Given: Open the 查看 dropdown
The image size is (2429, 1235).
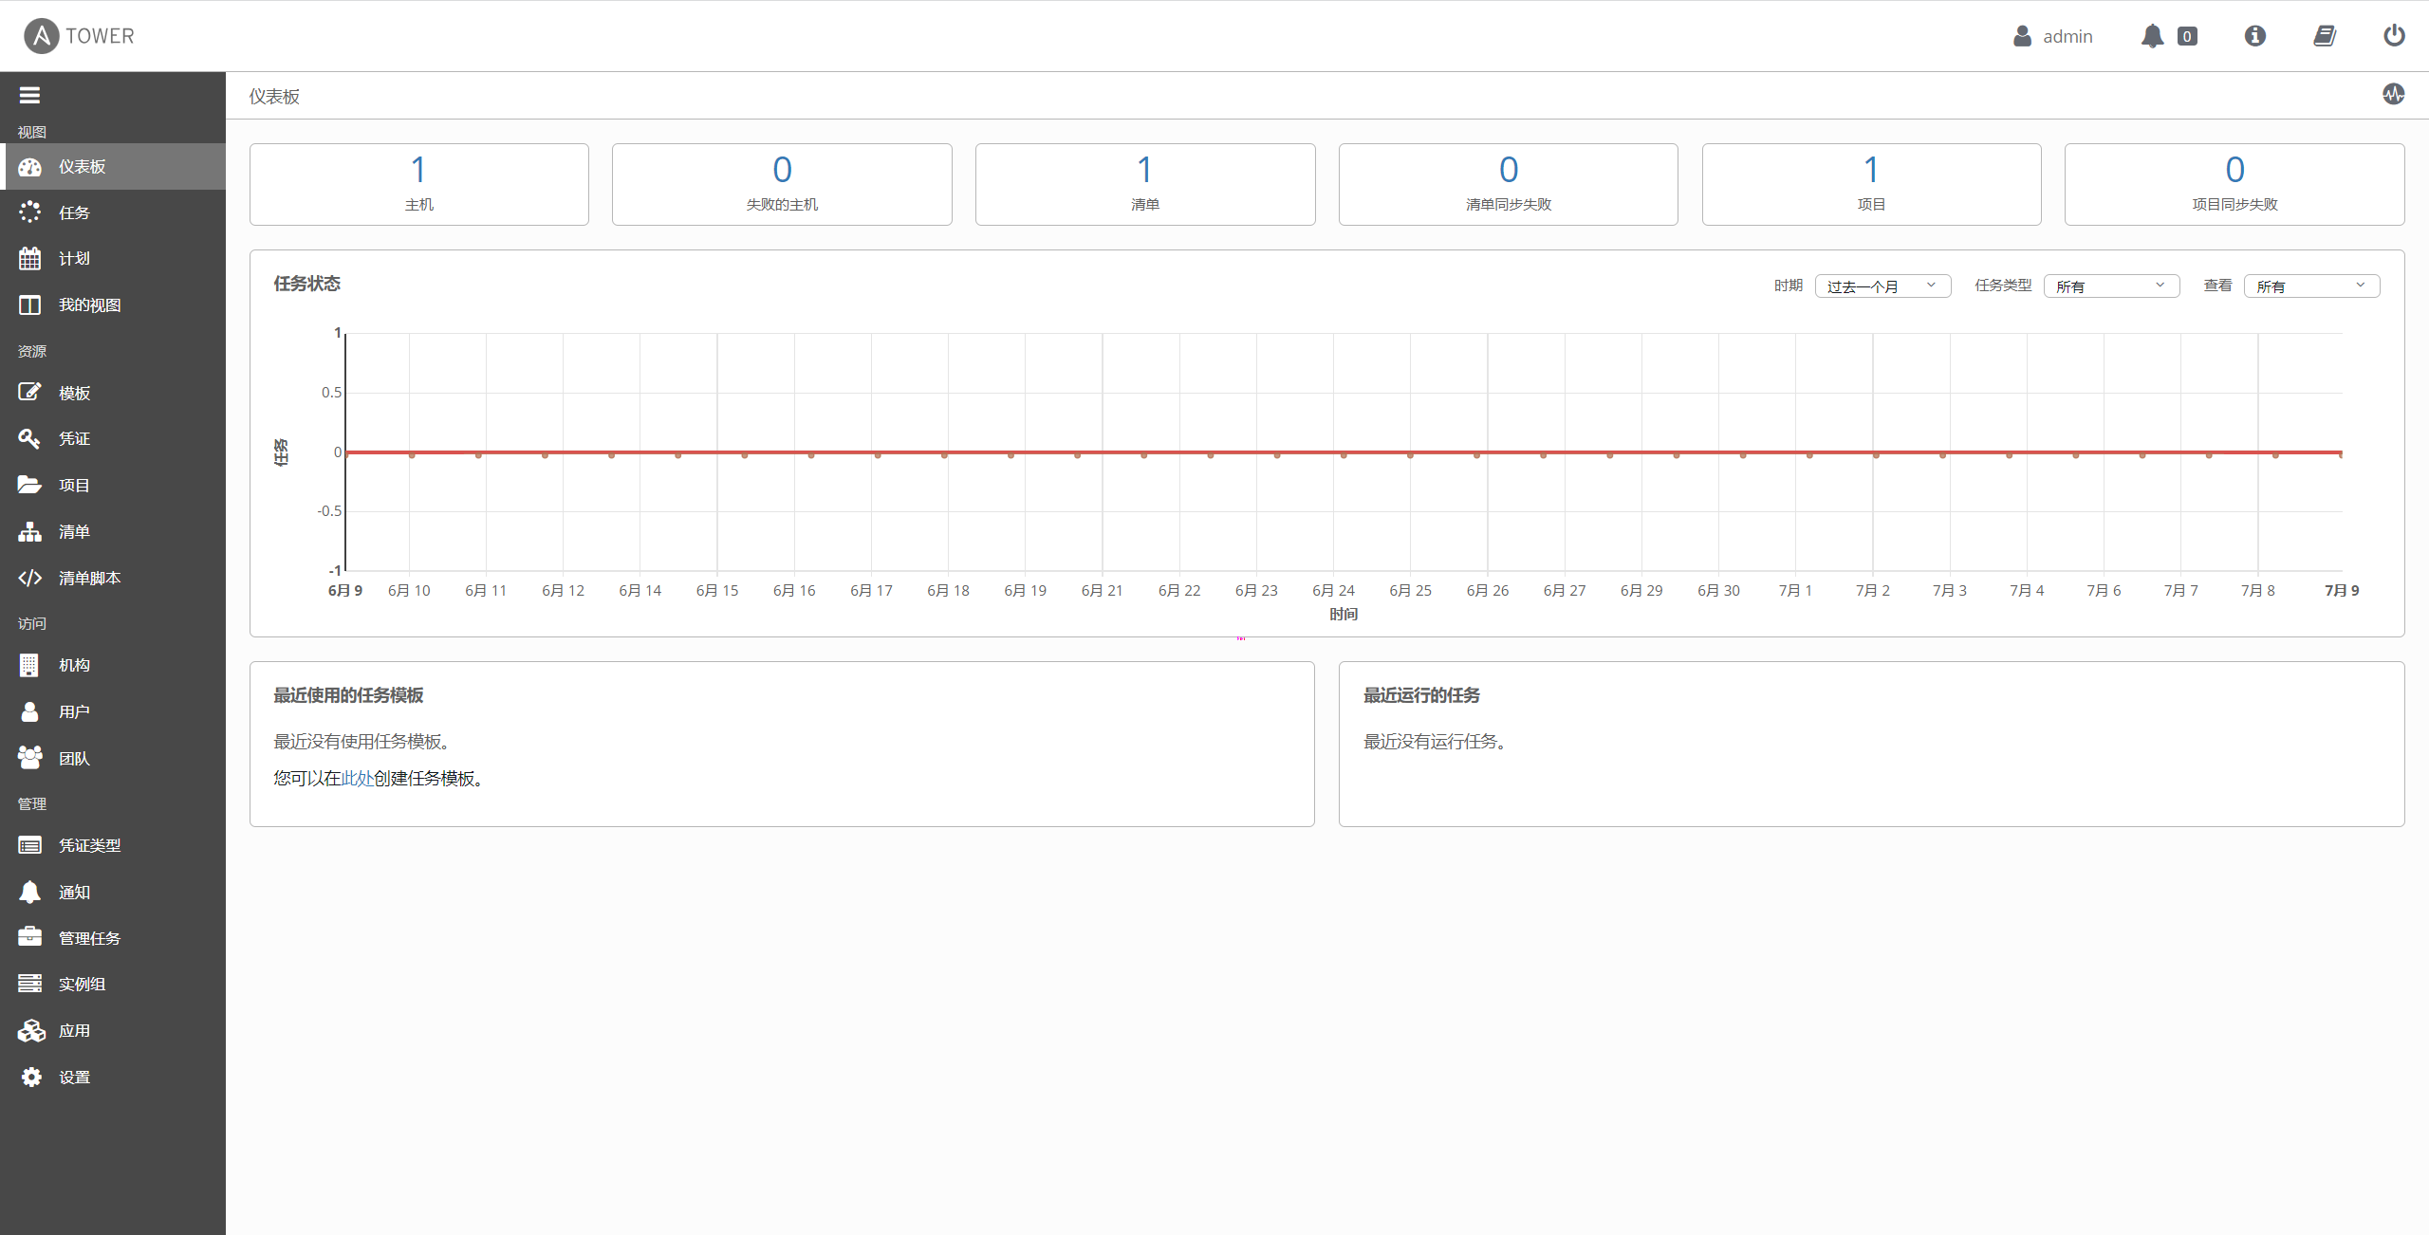Looking at the screenshot, I should click(2310, 286).
